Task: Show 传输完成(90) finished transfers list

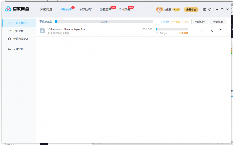Action: pos(20,39)
